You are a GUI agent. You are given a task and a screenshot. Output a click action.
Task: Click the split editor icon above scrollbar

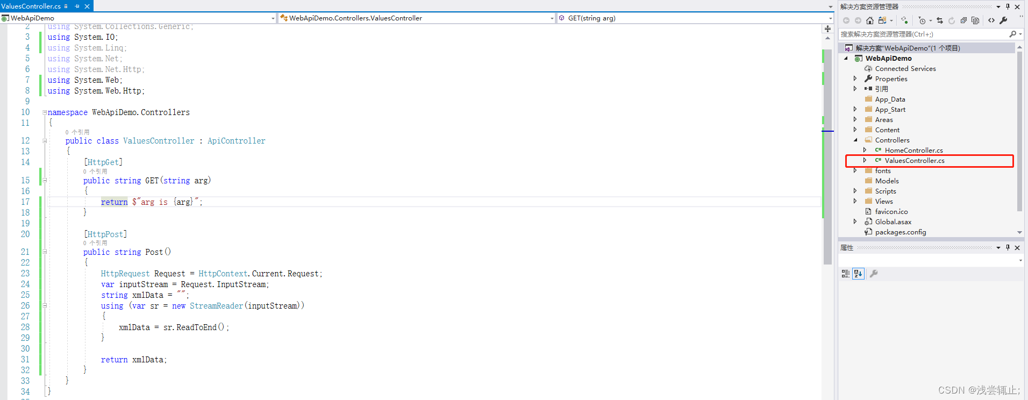click(827, 28)
